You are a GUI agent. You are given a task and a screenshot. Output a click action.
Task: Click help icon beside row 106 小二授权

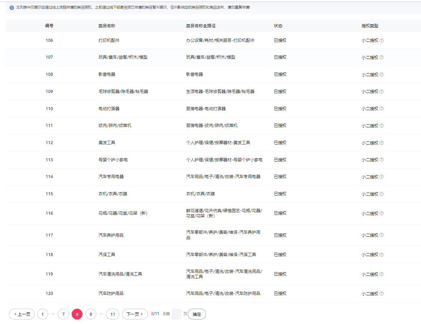pyautogui.click(x=381, y=41)
